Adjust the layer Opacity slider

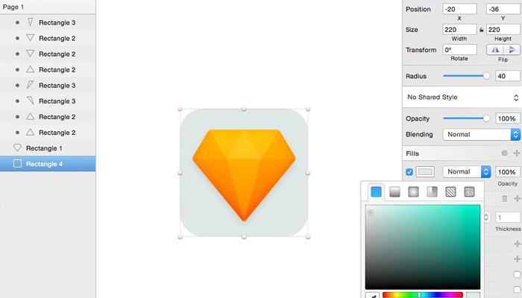pos(466,118)
